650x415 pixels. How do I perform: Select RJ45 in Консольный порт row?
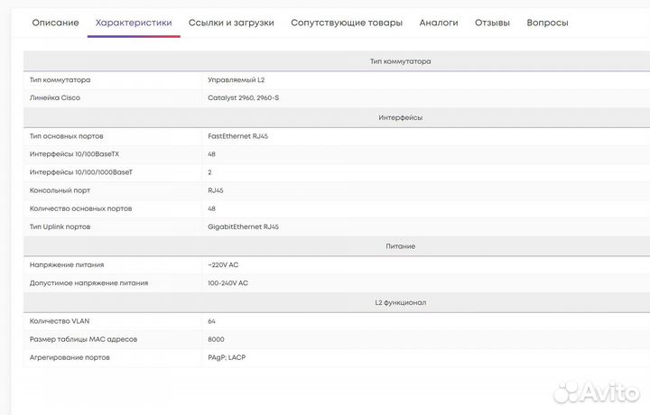[x=216, y=190]
